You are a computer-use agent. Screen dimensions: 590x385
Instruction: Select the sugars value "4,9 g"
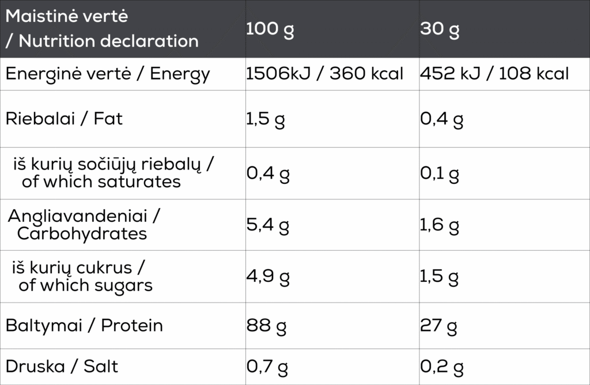(267, 277)
